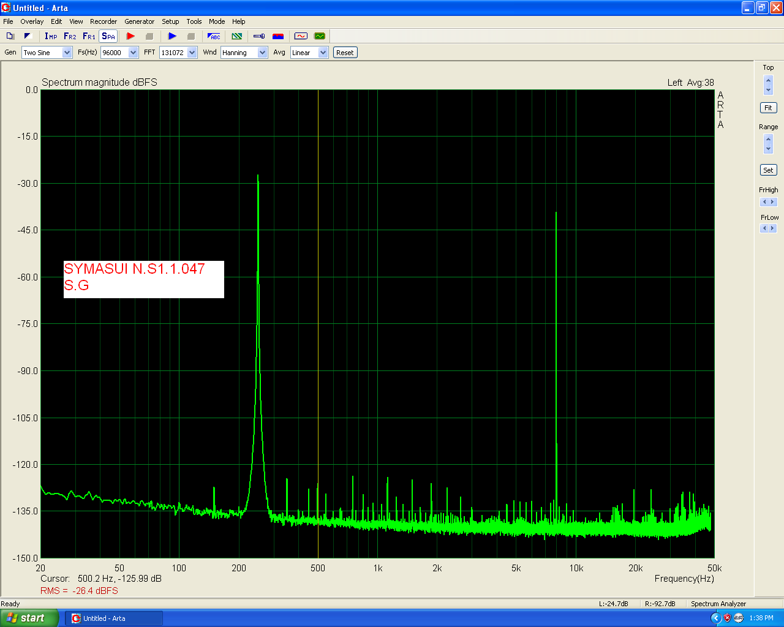The height and width of the screenshot is (627, 784).
Task: Open the Overlay menu
Action: click(x=32, y=21)
